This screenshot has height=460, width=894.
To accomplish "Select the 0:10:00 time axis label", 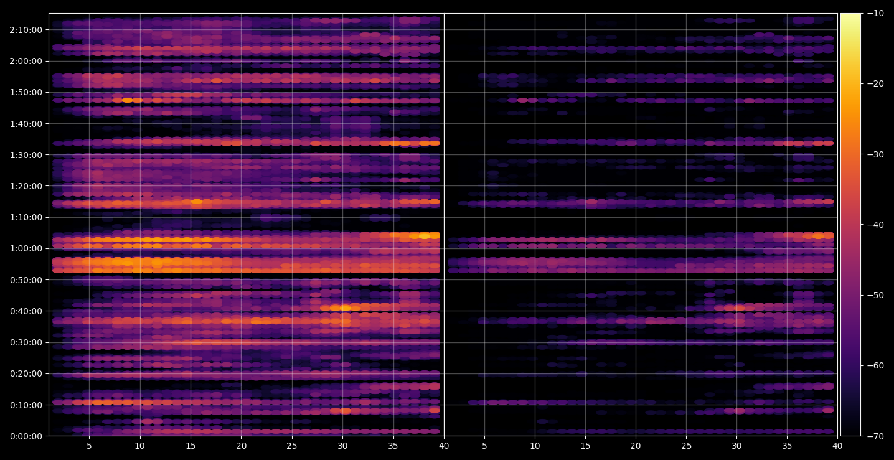I will (26, 405).
